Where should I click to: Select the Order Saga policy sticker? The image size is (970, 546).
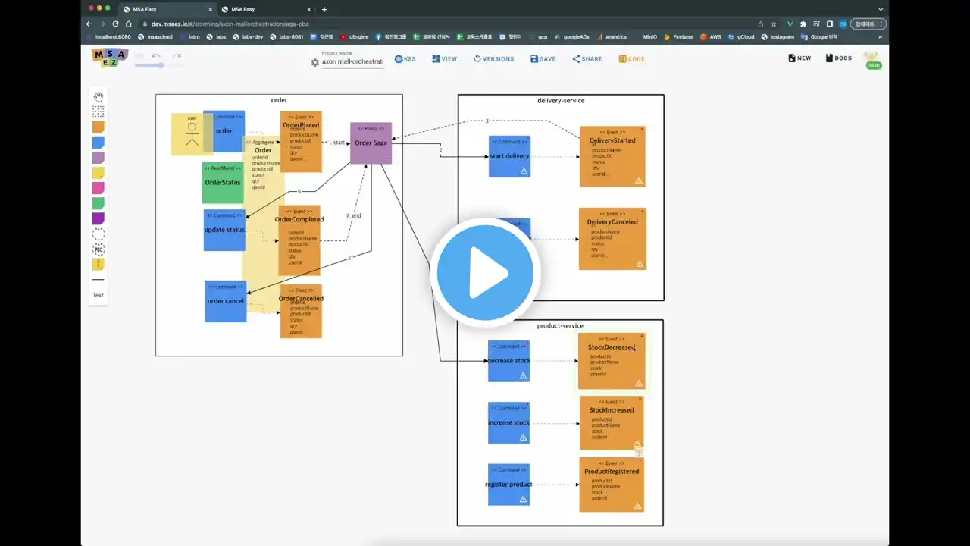(371, 143)
